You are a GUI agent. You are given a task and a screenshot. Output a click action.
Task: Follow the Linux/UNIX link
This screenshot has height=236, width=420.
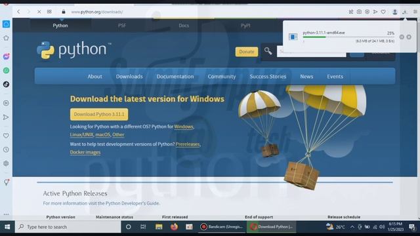81,134
